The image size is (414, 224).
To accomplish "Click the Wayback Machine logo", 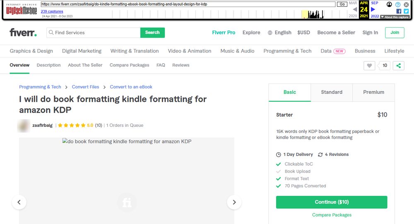I will [x=22, y=10].
